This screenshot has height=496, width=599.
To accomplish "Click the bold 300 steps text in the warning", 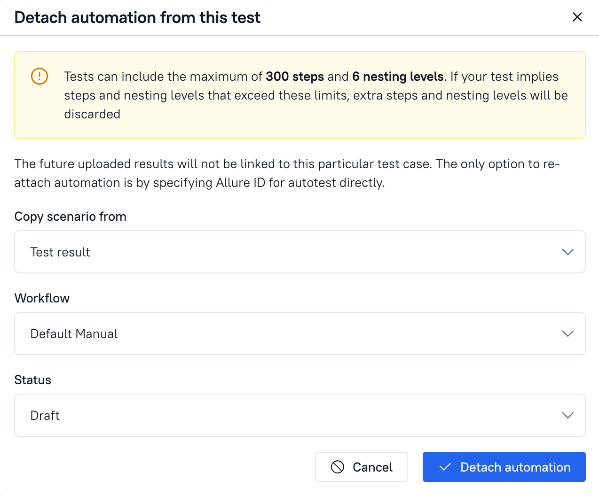I will coord(294,76).
